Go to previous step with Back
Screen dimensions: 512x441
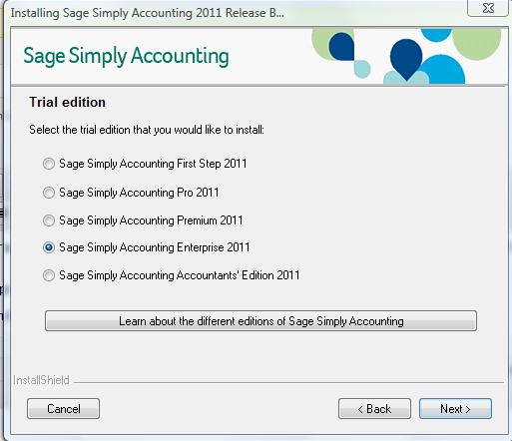[x=374, y=408]
